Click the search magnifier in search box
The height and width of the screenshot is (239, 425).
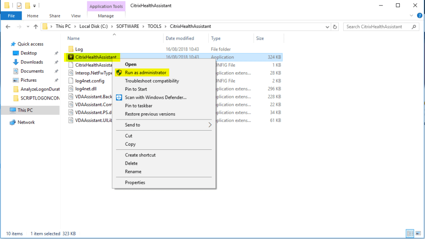coord(413,26)
